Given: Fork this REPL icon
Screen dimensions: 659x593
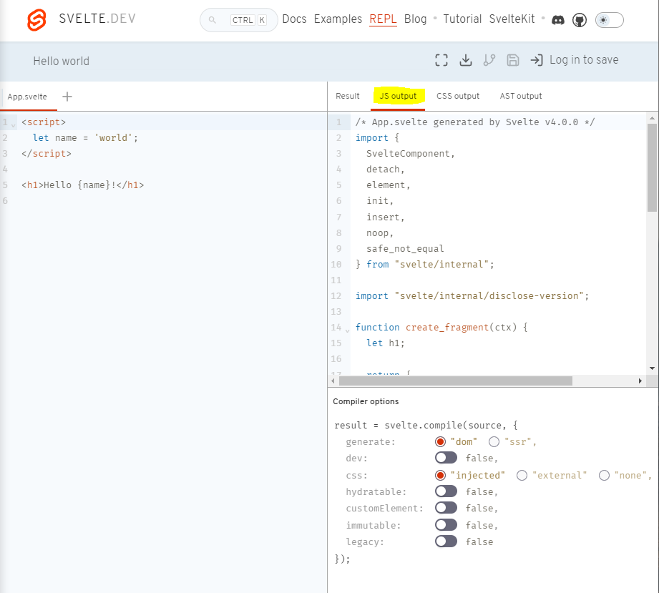Looking at the screenshot, I should click(489, 60).
